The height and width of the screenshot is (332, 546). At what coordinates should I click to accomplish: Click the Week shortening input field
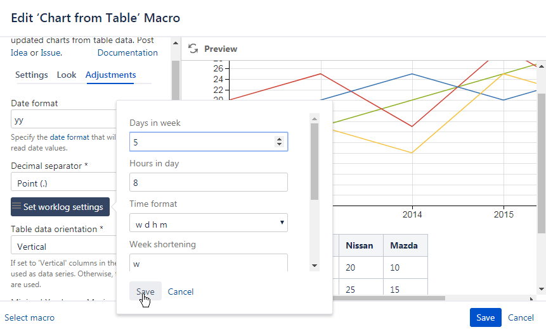208,262
